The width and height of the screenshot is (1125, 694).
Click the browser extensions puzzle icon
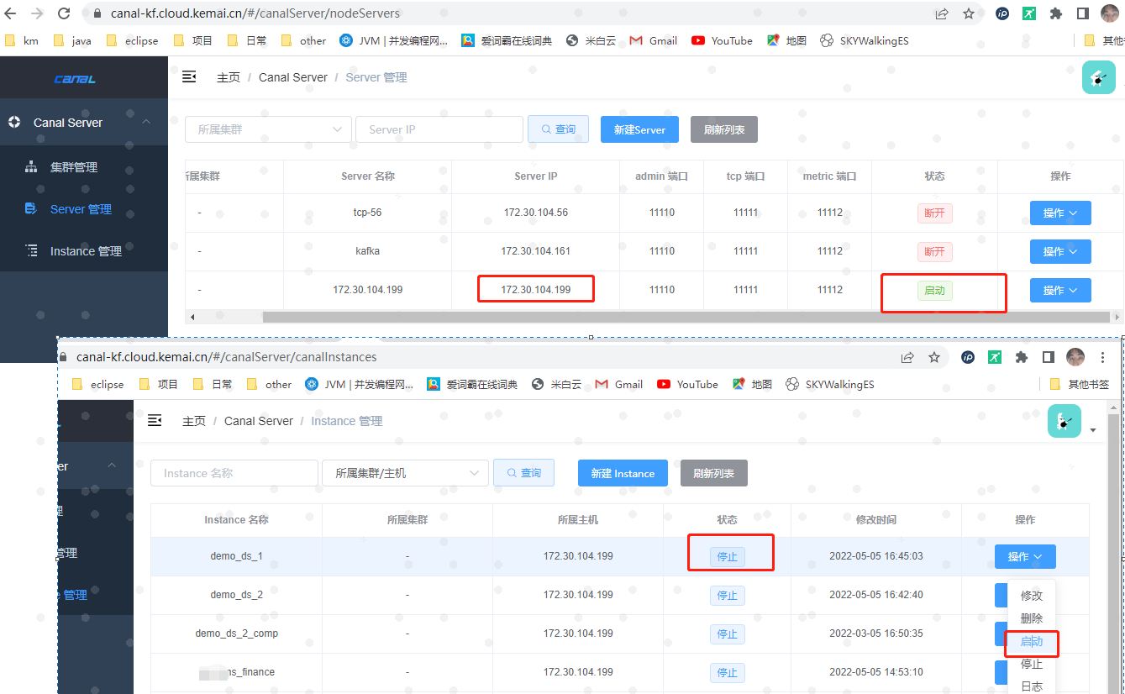[1054, 14]
